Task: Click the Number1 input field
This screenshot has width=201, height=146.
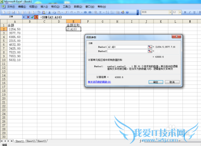Action: point(127,47)
